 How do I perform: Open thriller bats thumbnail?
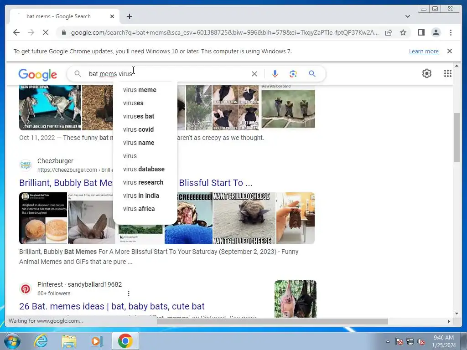50,108
